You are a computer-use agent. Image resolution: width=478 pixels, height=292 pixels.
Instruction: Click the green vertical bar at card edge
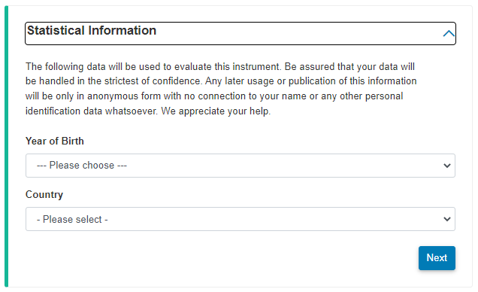[7, 147]
